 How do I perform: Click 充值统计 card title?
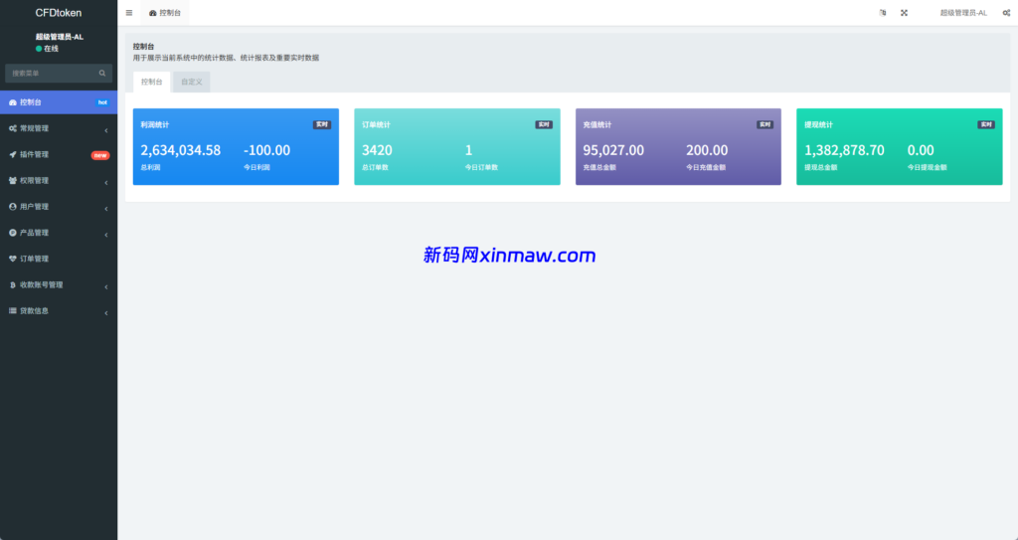tap(597, 124)
